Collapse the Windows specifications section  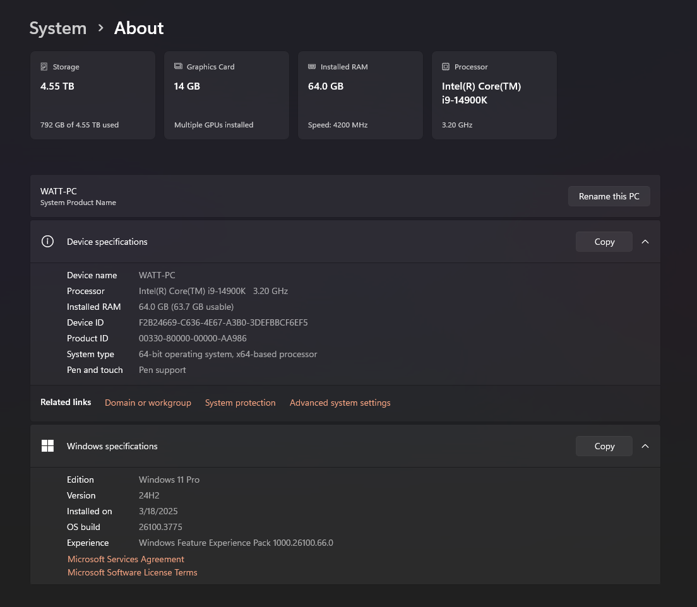pos(645,446)
